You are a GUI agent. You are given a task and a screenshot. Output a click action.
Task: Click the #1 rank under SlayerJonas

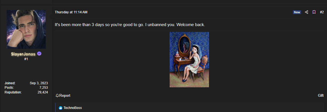click(x=26, y=59)
